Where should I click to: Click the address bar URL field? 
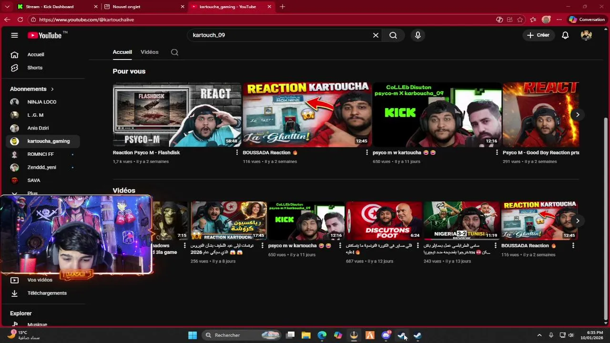(260, 20)
